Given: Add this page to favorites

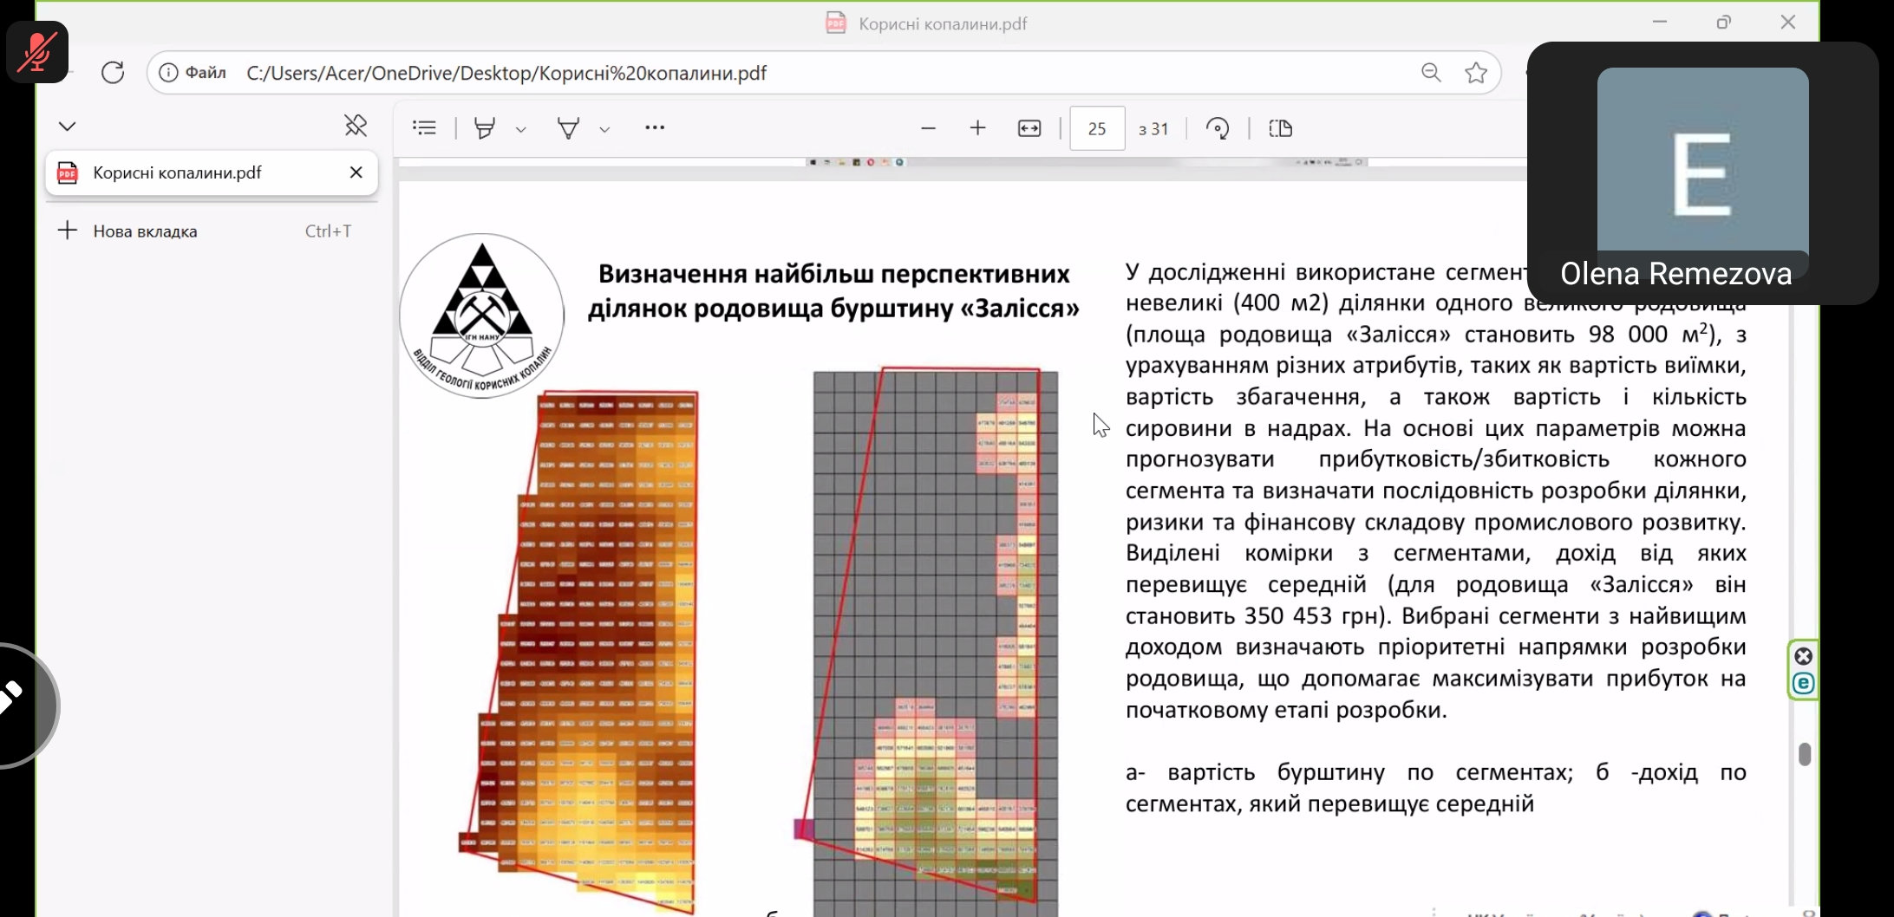Looking at the screenshot, I should click(1475, 73).
